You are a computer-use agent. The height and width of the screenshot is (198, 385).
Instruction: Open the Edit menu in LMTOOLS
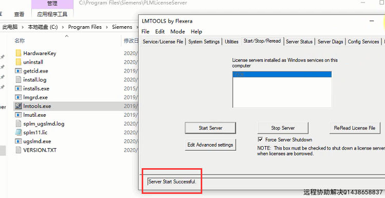click(160, 31)
